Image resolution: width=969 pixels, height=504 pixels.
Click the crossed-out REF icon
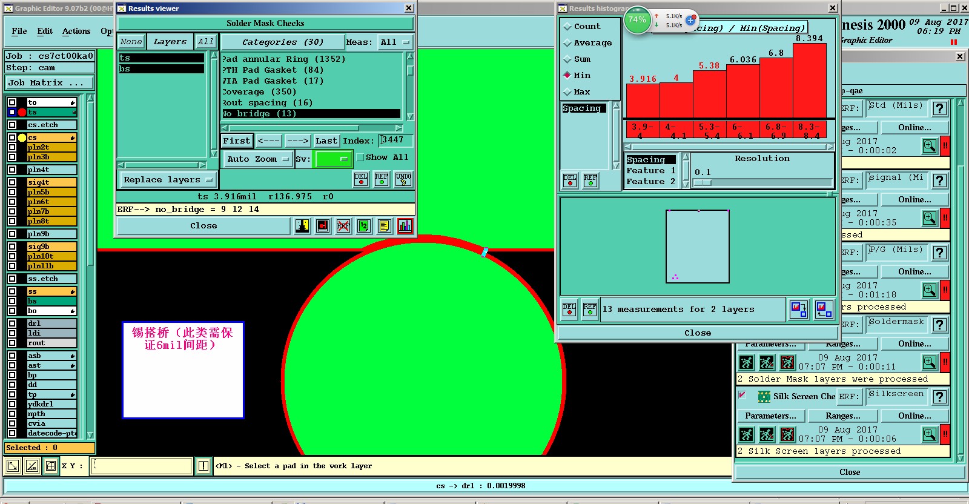click(x=343, y=226)
